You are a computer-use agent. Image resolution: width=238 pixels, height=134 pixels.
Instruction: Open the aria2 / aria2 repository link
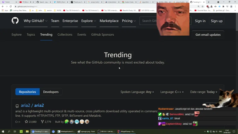pyautogui.click(x=32, y=105)
